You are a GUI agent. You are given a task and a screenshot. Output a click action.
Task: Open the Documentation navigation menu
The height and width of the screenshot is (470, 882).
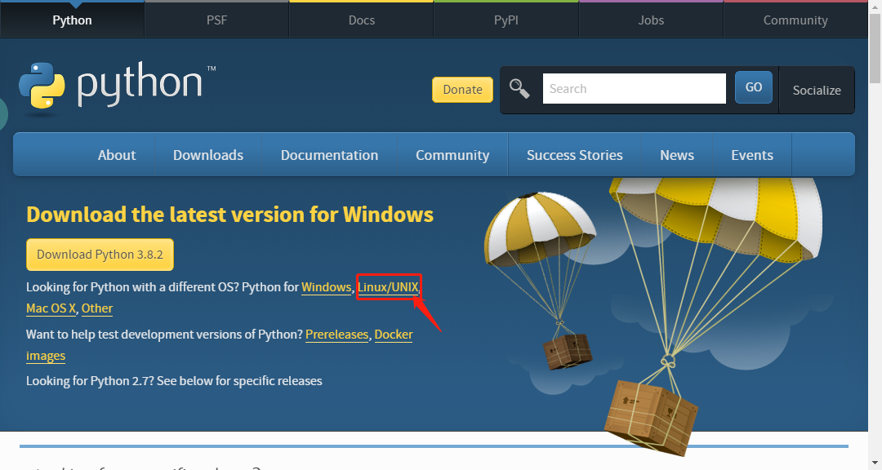(x=330, y=155)
